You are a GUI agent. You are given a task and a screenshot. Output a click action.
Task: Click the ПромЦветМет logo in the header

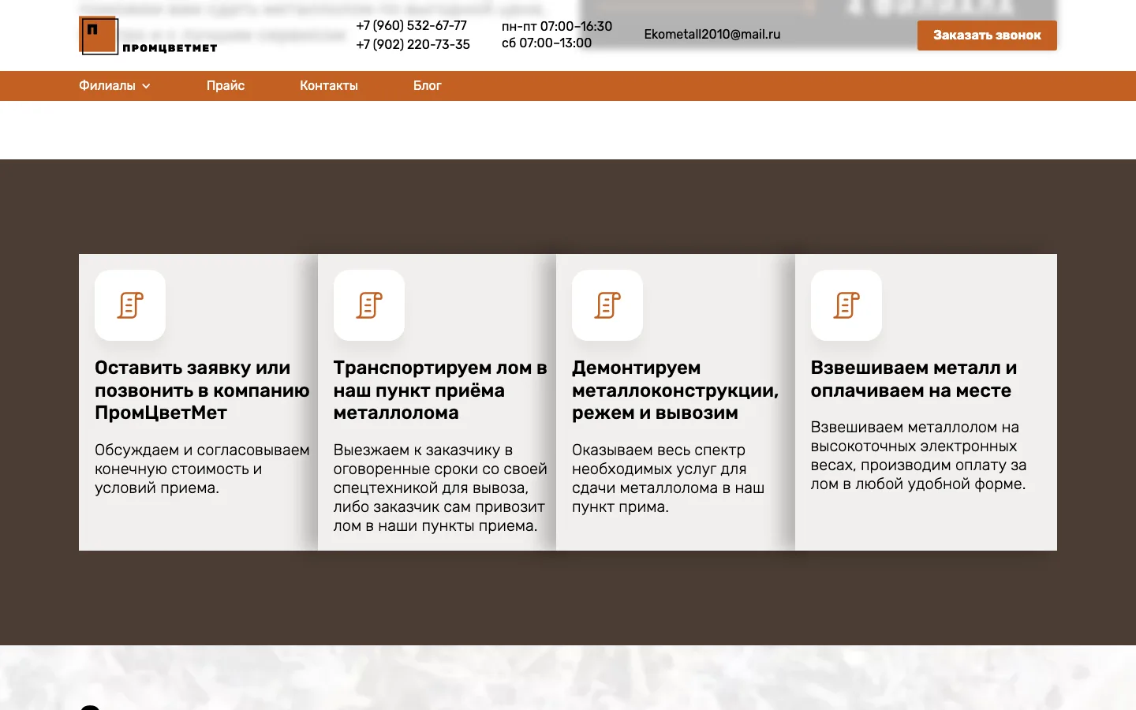(148, 35)
